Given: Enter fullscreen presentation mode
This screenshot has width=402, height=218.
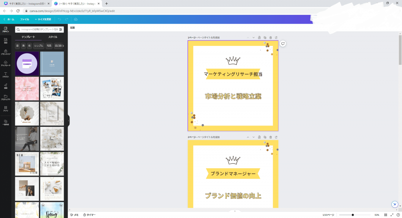Looking at the screenshot, I should click(392, 215).
